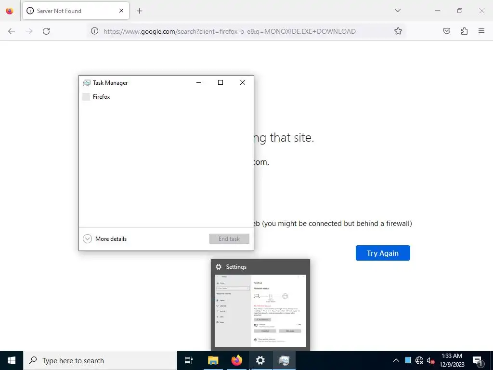Click the Try Again button
Screen dimensions: 493x370
[x=383, y=253]
